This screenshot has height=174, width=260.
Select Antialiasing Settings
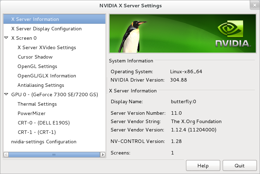(41, 85)
